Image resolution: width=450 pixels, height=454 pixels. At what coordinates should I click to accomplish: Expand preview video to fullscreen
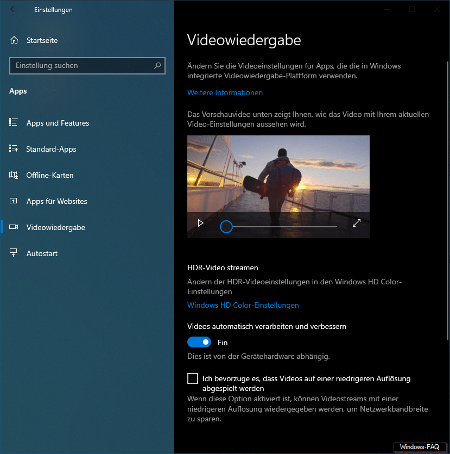pyautogui.click(x=356, y=223)
